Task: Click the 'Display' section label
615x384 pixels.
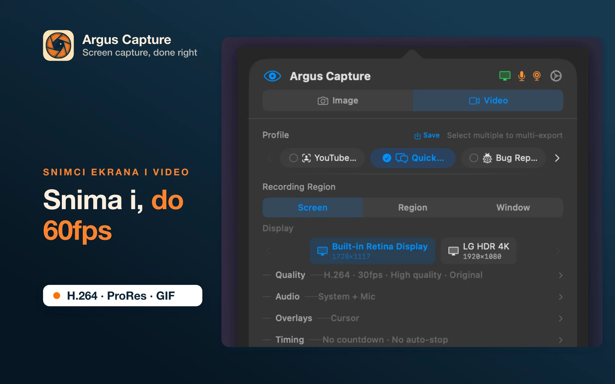Action: click(x=278, y=228)
